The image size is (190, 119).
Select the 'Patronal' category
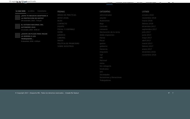(103, 61)
